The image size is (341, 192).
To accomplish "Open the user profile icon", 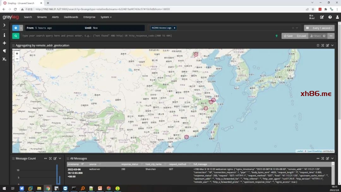I will point(337,17).
